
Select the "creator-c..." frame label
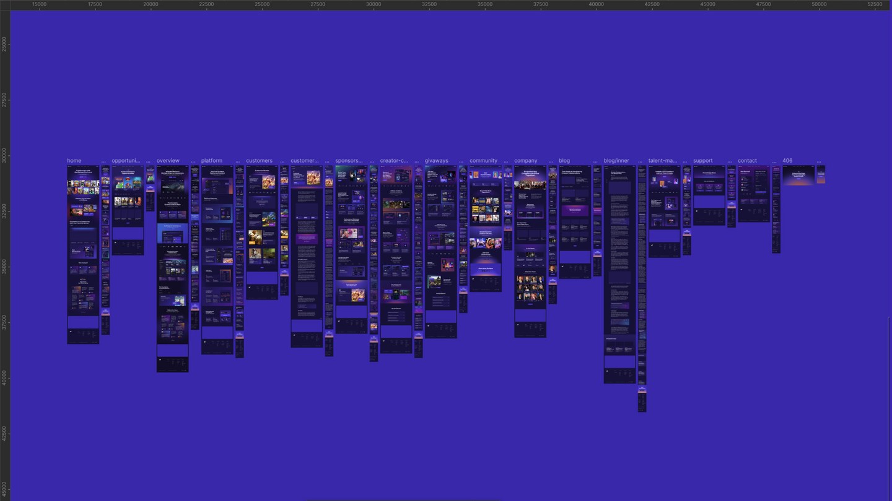tap(394, 161)
